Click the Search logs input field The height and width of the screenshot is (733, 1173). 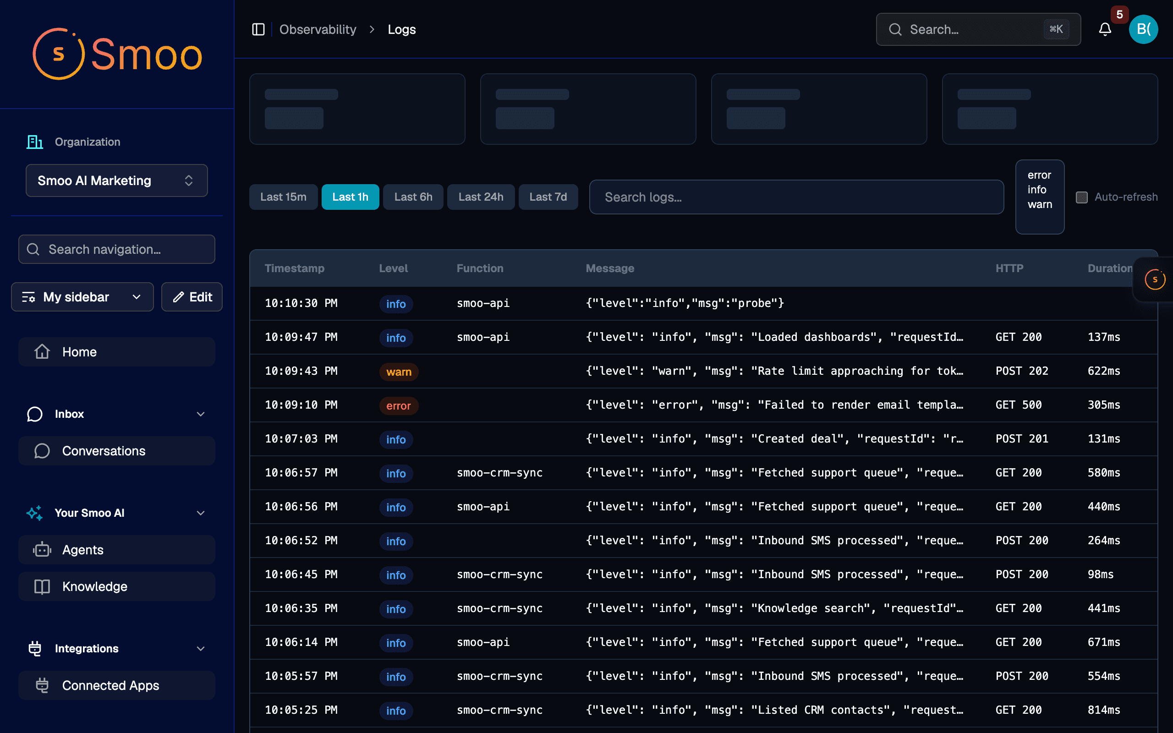click(x=796, y=197)
